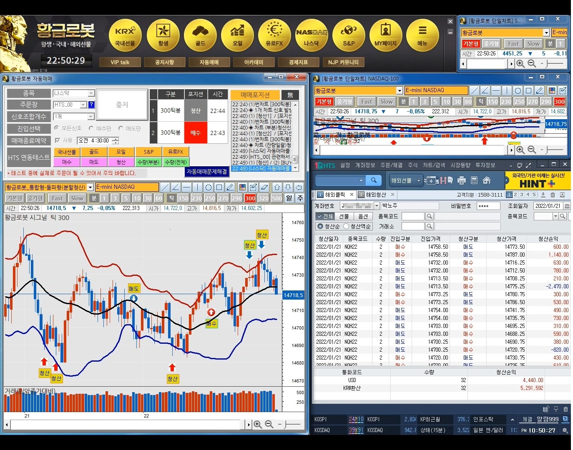The height and width of the screenshot is (450, 573).
Task: Switch to the 해외청산 tab
Action: click(376, 195)
